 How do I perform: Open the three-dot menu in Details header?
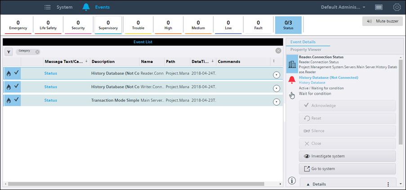point(388,184)
